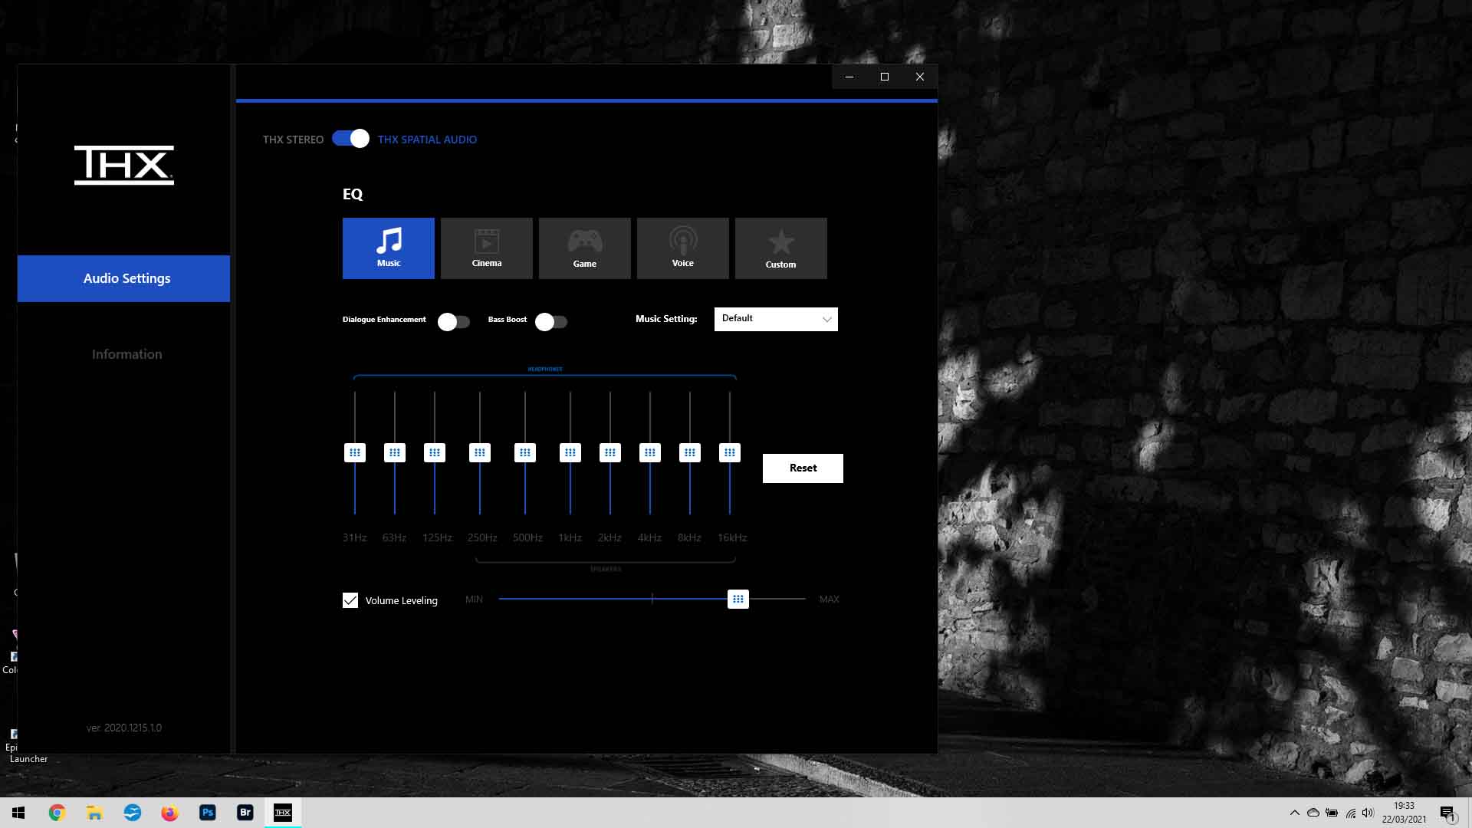Image resolution: width=1472 pixels, height=828 pixels.
Task: Open Google Chrome from taskbar
Action: [57, 813]
